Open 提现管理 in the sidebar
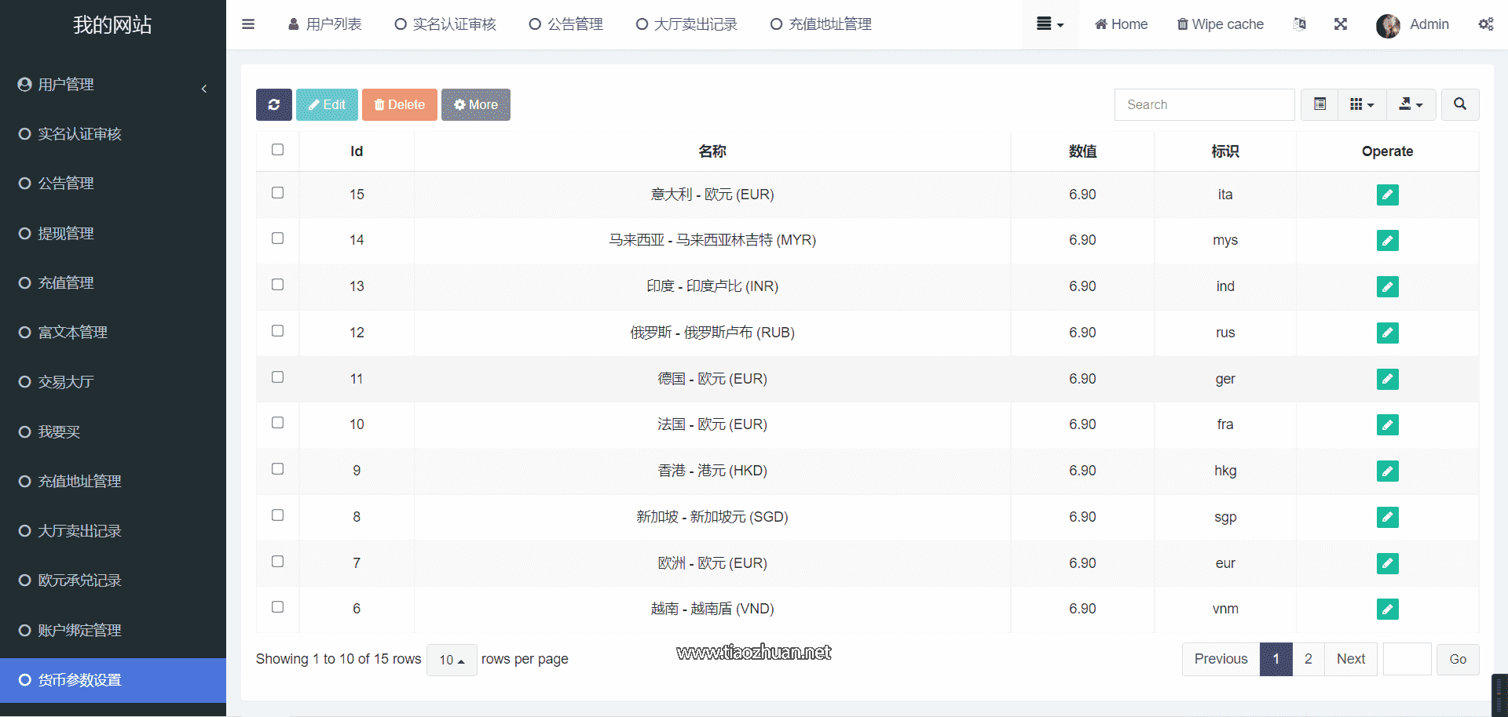 click(66, 233)
